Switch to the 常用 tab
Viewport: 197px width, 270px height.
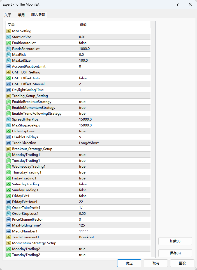coord(21,15)
